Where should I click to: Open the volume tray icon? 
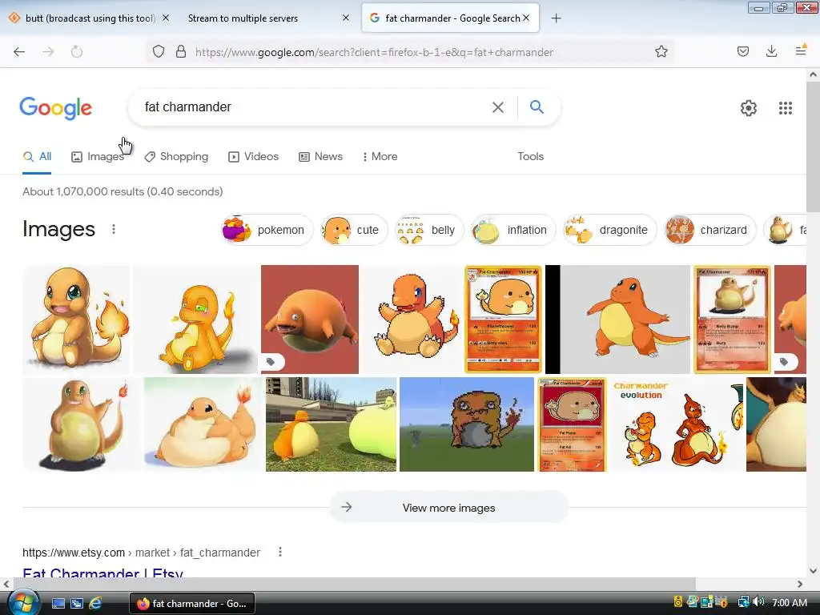coord(759,602)
